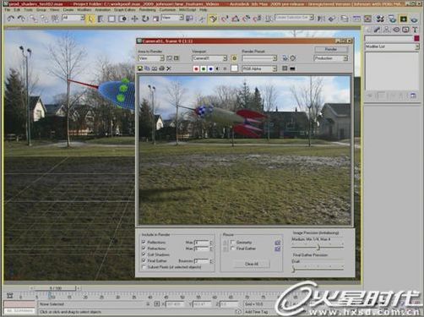Screen dimensions: 424x317
Task: Toggle the red channel button
Action: click(196, 68)
